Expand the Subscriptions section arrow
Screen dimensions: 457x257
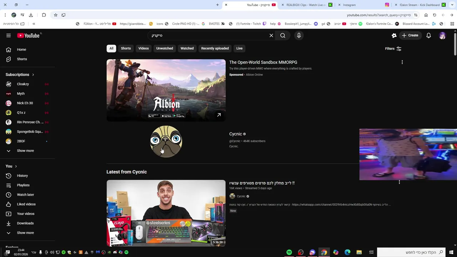point(33,75)
